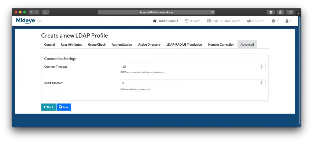This screenshot has height=143, width=313.
Task: Click the Read Timeout stepper arrows
Action: coord(262,83)
